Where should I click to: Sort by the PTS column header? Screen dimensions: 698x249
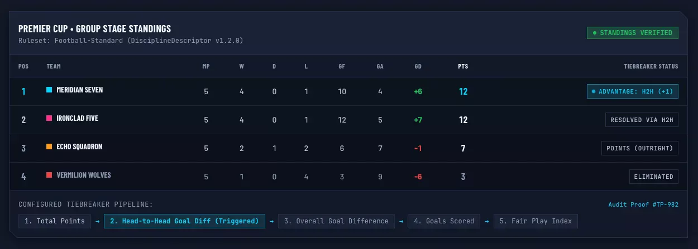tap(463, 66)
